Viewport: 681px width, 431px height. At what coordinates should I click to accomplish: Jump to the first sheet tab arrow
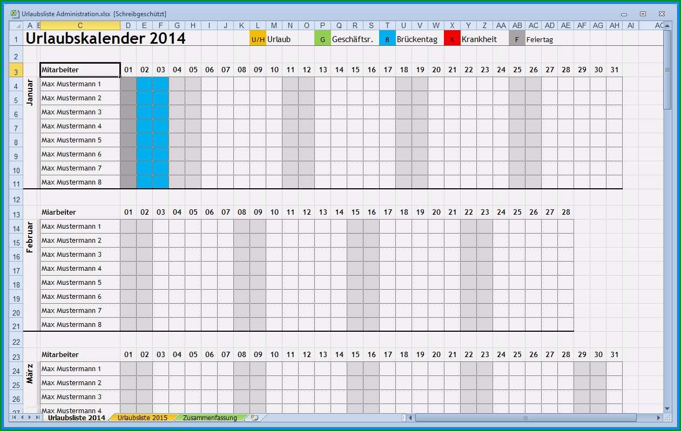click(15, 418)
